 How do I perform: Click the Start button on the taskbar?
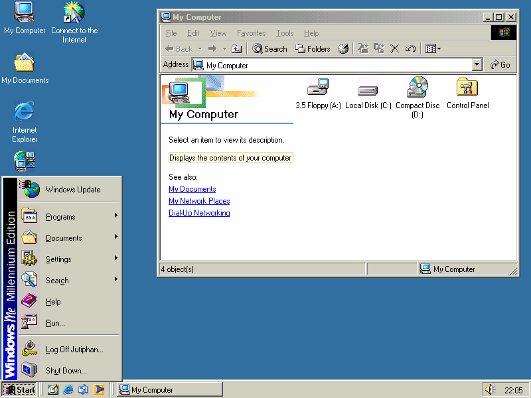click(x=19, y=389)
